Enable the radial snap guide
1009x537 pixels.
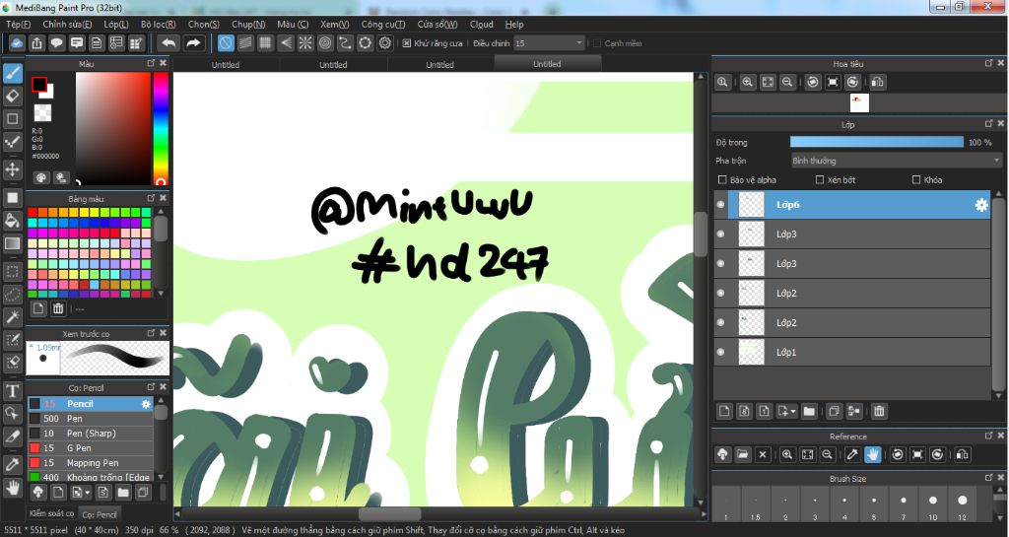(305, 43)
